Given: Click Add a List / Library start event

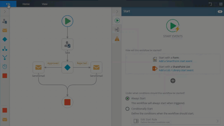Looking at the screenshot, I should click(x=176, y=70).
